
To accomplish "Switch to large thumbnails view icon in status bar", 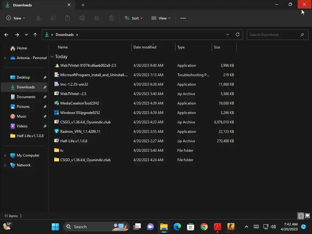I will 307,216.
